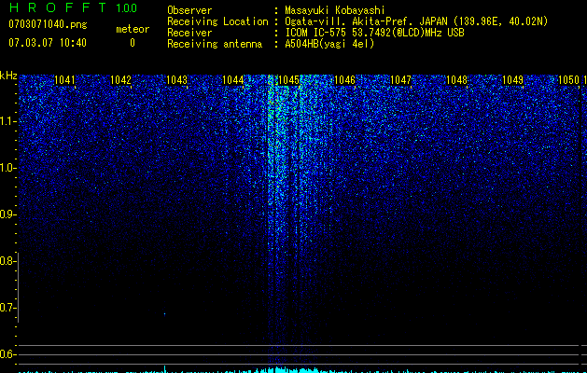The image size is (587, 373).
Task: Click time marker 1045
Action: pos(289,80)
